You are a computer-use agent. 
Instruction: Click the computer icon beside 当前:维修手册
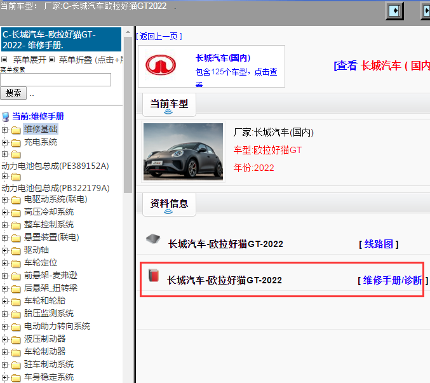point(6,116)
